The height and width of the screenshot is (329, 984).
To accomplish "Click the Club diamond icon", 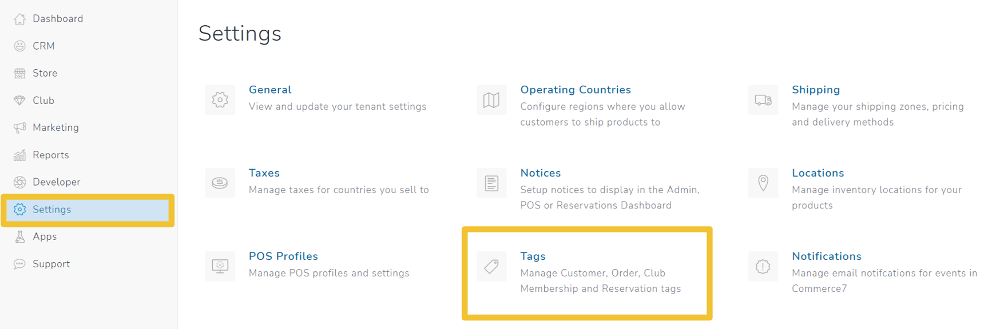I will pos(20,100).
